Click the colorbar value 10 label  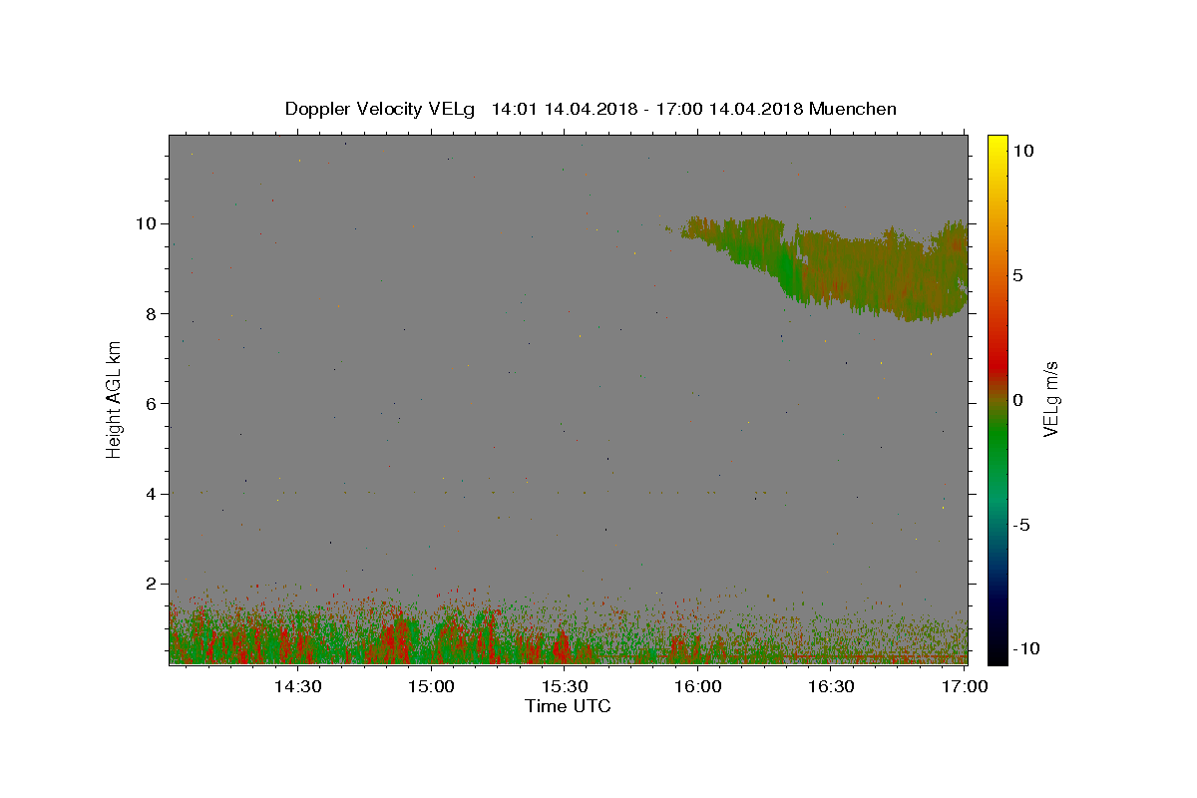point(1022,151)
